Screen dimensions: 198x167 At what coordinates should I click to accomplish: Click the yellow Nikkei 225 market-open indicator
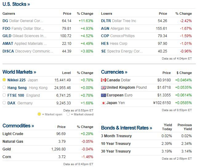pyautogui.click(x=4, y=80)
